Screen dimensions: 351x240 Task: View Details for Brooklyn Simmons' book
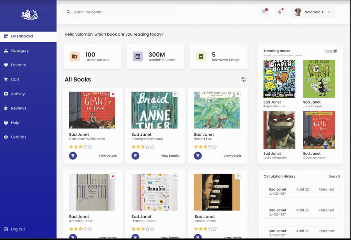click(x=170, y=156)
